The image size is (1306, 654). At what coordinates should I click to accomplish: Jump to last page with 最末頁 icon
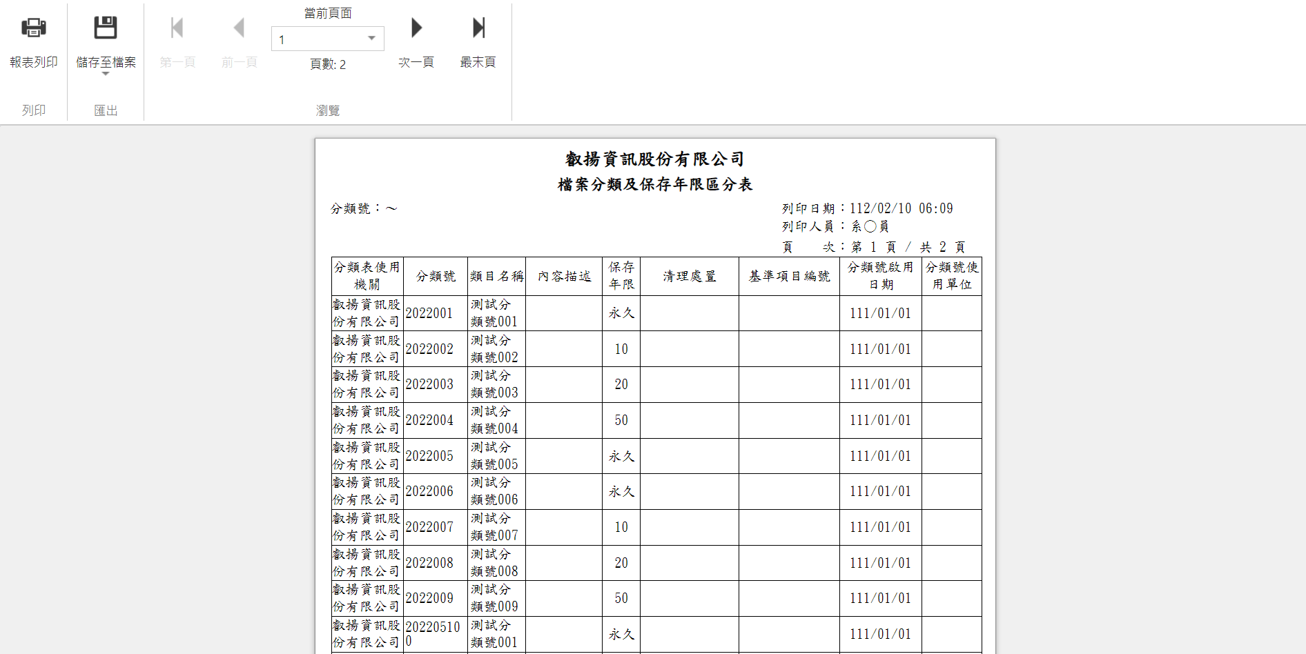[478, 28]
